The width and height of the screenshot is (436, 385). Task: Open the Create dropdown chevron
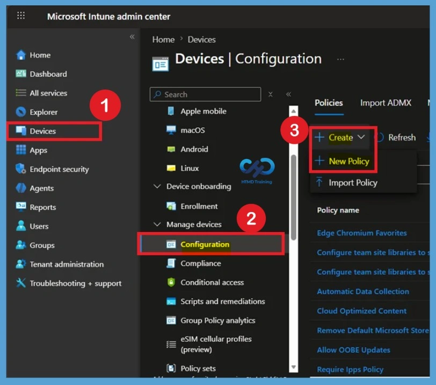pos(361,137)
